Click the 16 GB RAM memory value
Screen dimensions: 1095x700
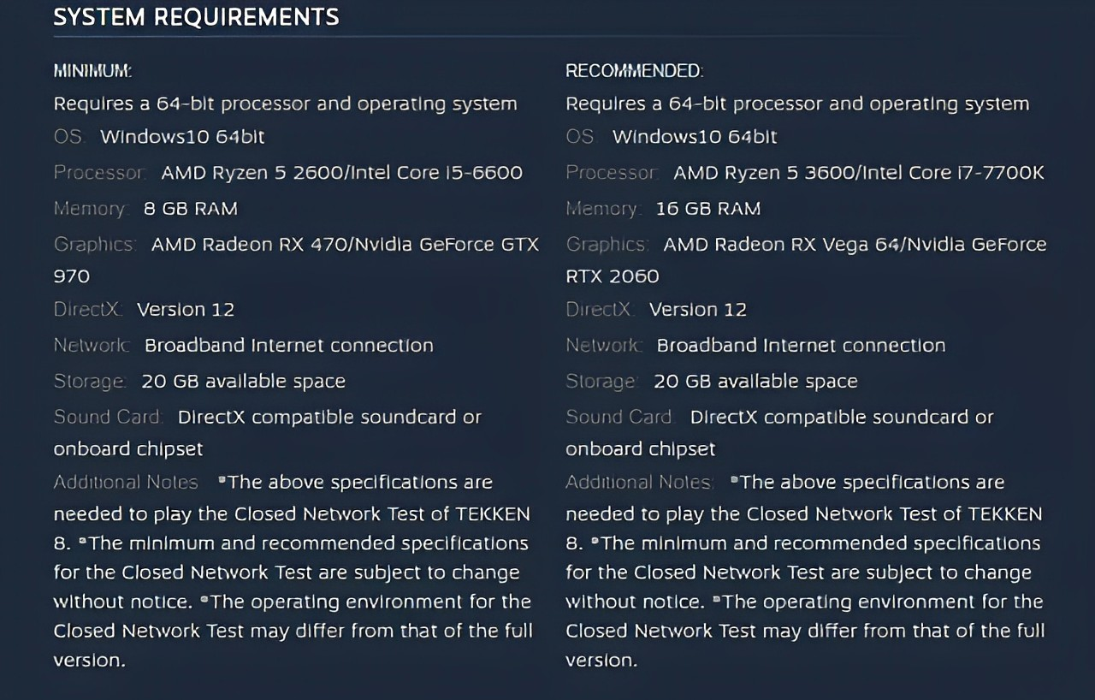point(707,209)
